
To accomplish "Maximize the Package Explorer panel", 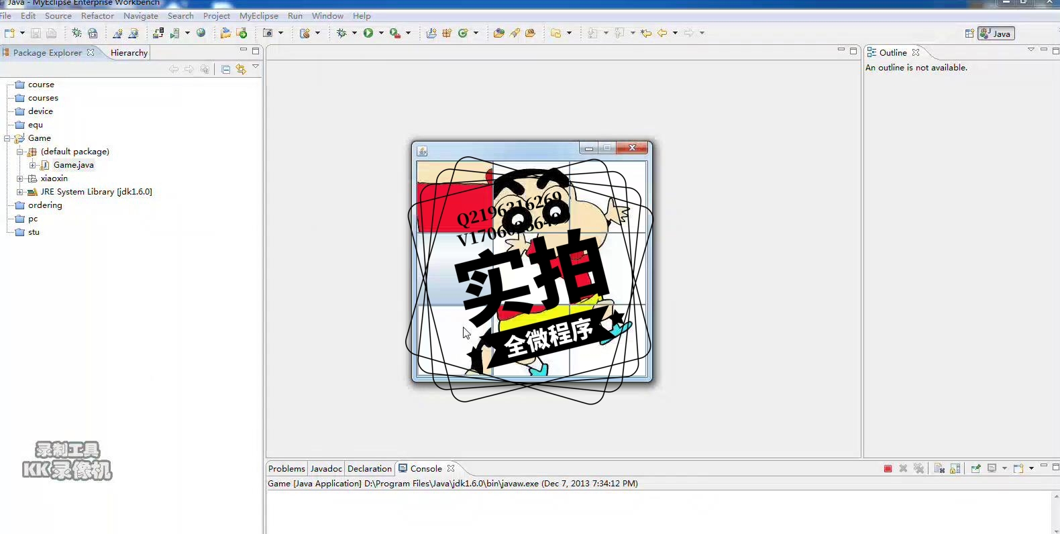I will pyautogui.click(x=256, y=50).
